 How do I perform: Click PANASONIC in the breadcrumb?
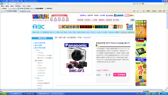pos(87,38)
